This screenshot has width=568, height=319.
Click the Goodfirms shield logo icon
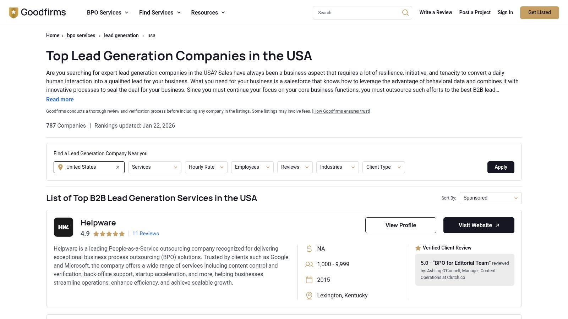pyautogui.click(x=13, y=12)
